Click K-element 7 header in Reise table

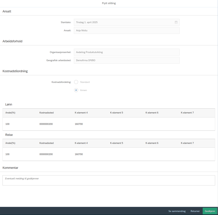(x=187, y=143)
